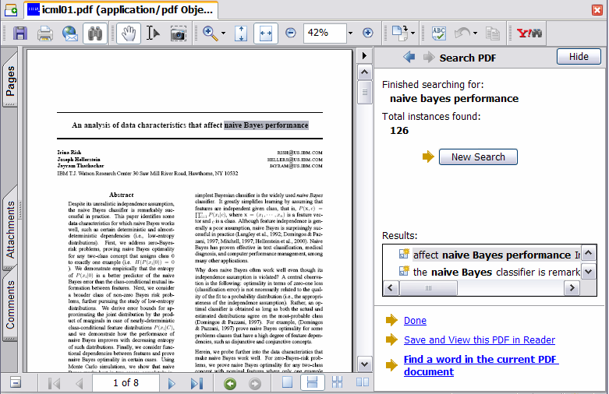The image size is (609, 394).
Task: Open zoom tool dropdown arrow
Action: 223,33
